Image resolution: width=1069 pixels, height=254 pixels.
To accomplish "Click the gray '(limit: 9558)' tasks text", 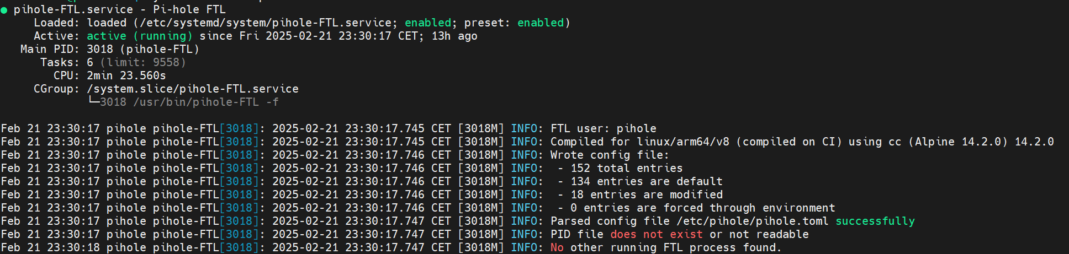I will (x=143, y=62).
